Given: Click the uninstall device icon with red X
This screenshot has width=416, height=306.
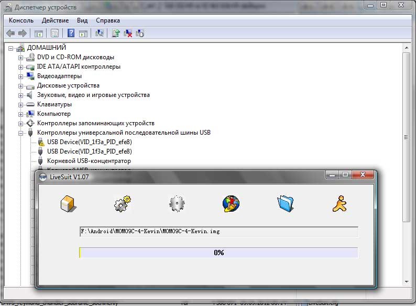Looking at the screenshot, I should pyautogui.click(x=128, y=33).
